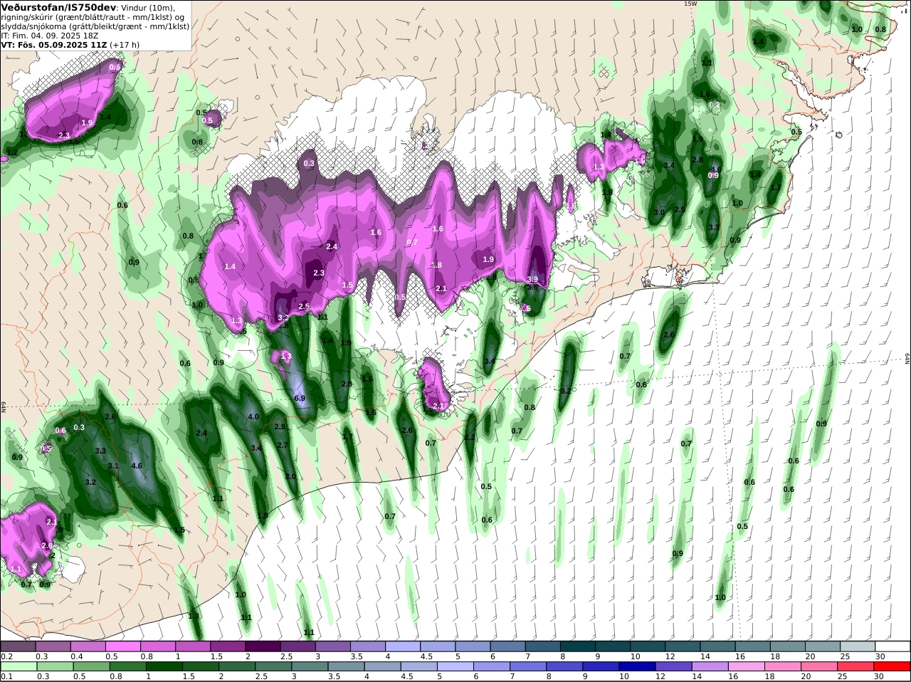Pick the snow legend swatch between 1 and 1.5
Screen dimensions: 911x682
(193, 646)
